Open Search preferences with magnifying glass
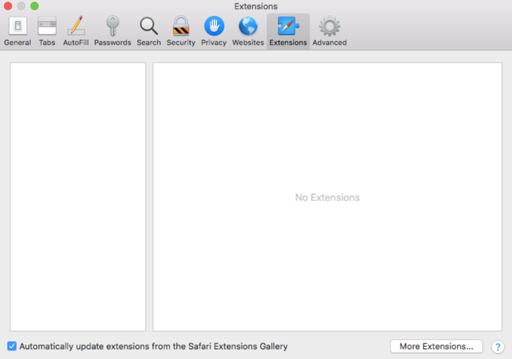Viewport: 512px width, 359px height. 148,31
